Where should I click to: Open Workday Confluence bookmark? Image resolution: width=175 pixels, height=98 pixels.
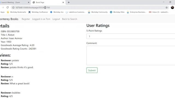point(38,12)
